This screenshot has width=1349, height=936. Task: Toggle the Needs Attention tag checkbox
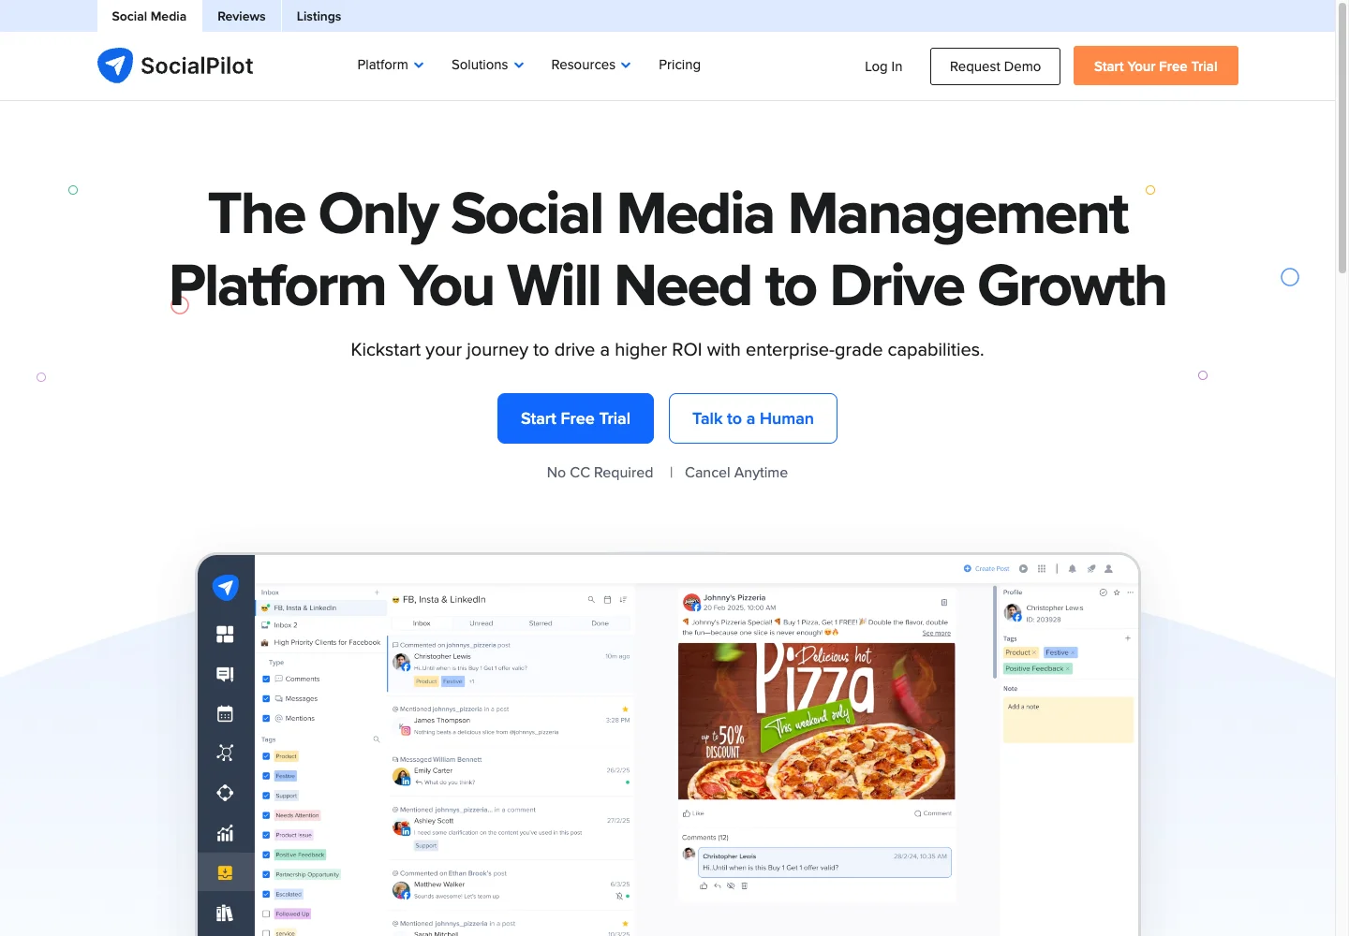[266, 815]
